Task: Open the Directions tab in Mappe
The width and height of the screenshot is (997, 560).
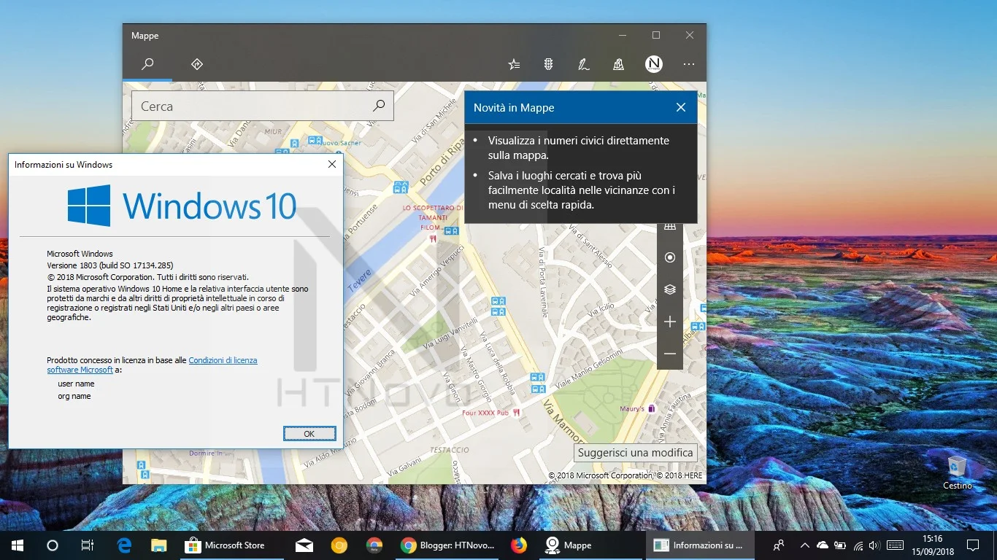Action: click(196, 64)
